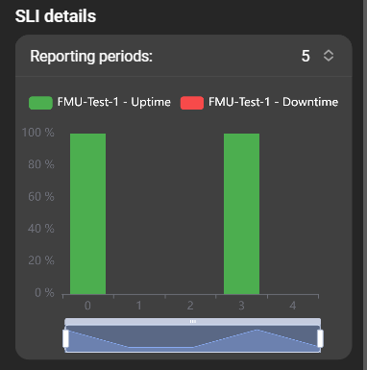Viewport: 367px width, 370px height.
Task: Click x-axis label 2
Action: (x=190, y=306)
